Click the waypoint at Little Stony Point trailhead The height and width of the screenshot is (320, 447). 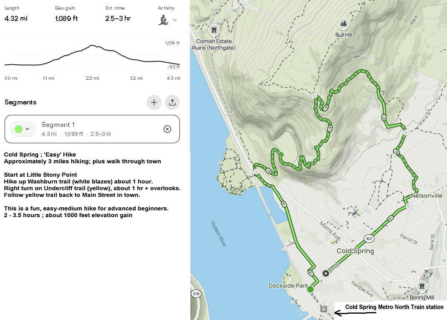(x=256, y=171)
